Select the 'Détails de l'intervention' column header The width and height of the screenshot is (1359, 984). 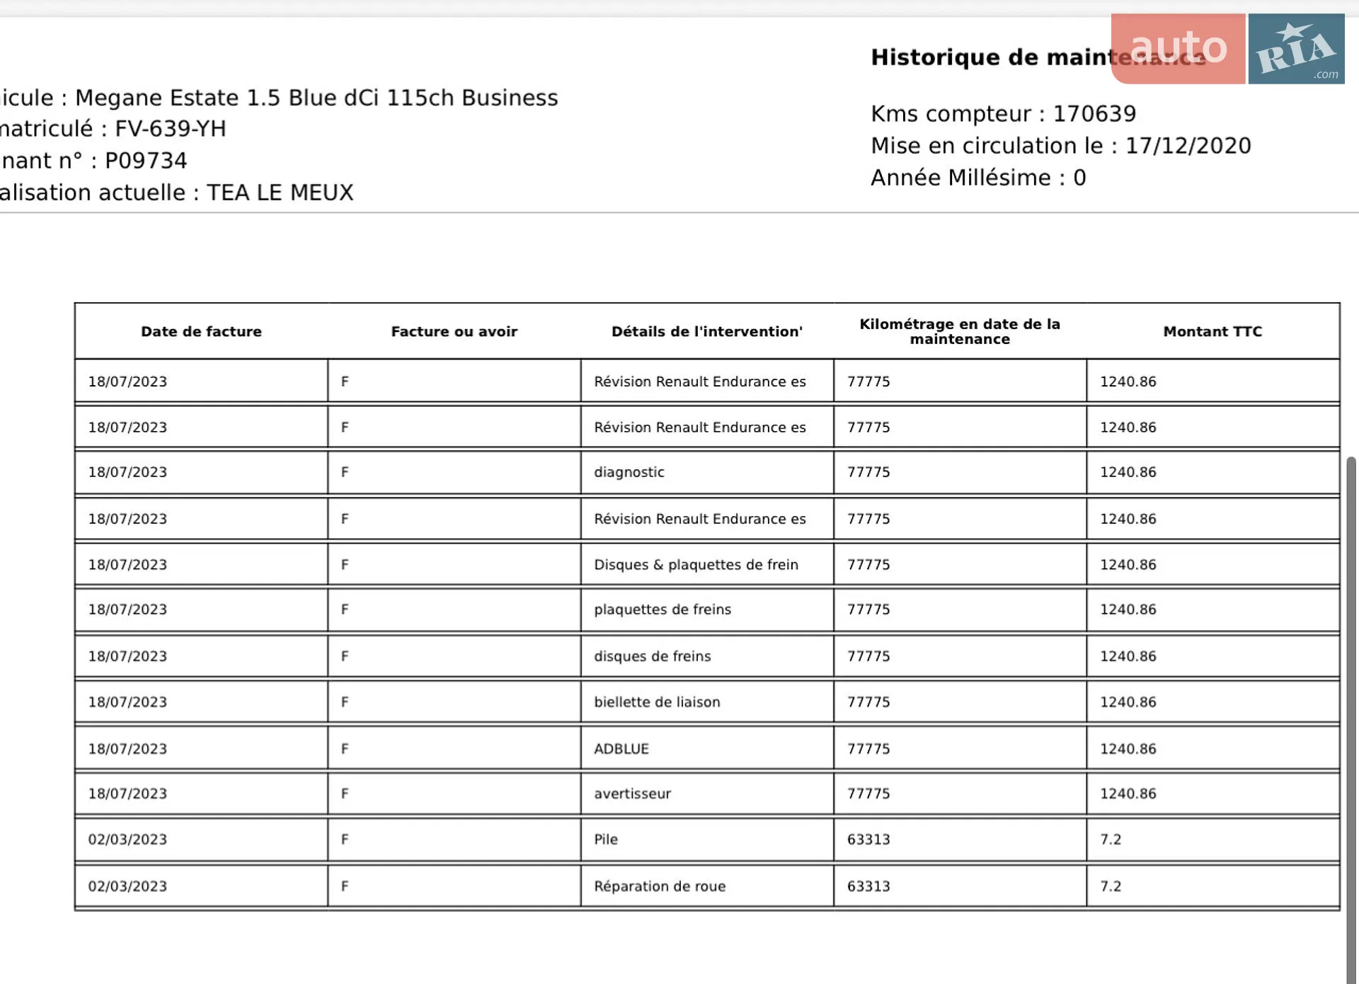707,331
